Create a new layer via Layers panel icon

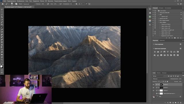[178, 103]
